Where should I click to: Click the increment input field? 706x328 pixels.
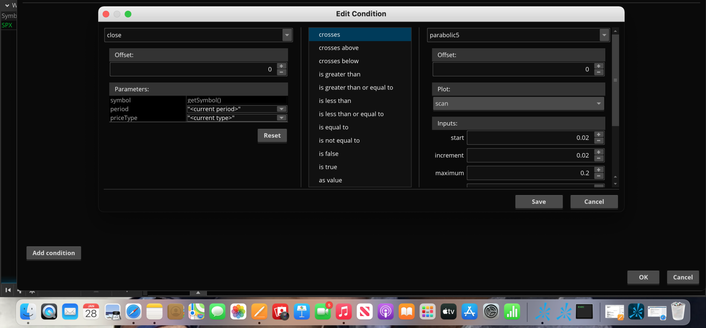click(x=529, y=155)
